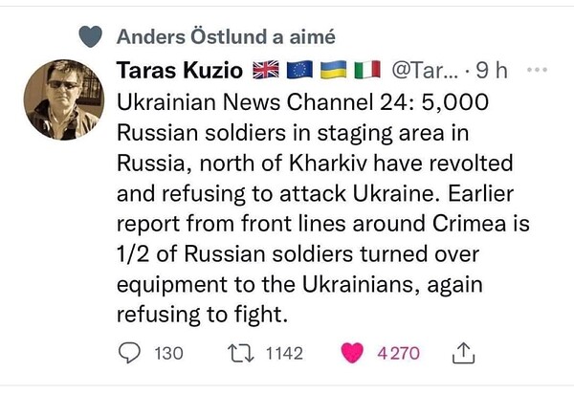Click the United Kingdom flag emoji
This screenshot has width=574, height=394.
[x=265, y=71]
